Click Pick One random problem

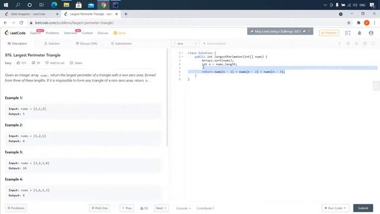pos(99,208)
